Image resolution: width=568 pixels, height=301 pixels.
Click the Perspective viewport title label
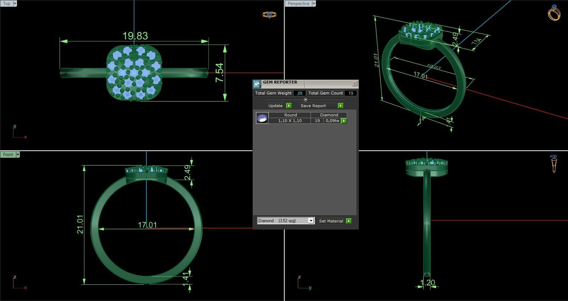[x=299, y=4]
